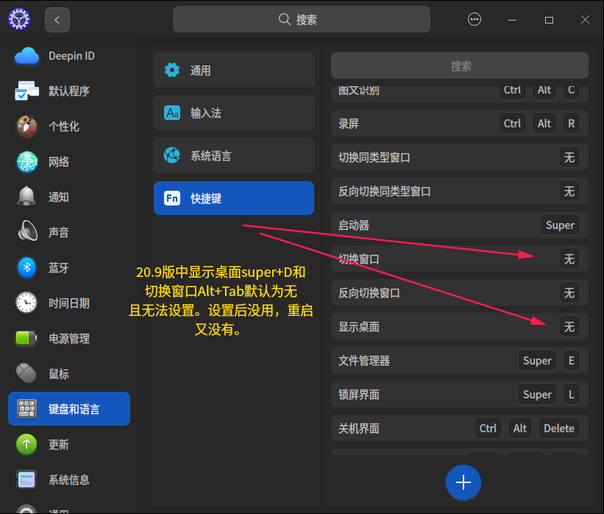Select the 反向切换窗口 row label
This screenshot has height=514, width=604.
click(x=369, y=293)
